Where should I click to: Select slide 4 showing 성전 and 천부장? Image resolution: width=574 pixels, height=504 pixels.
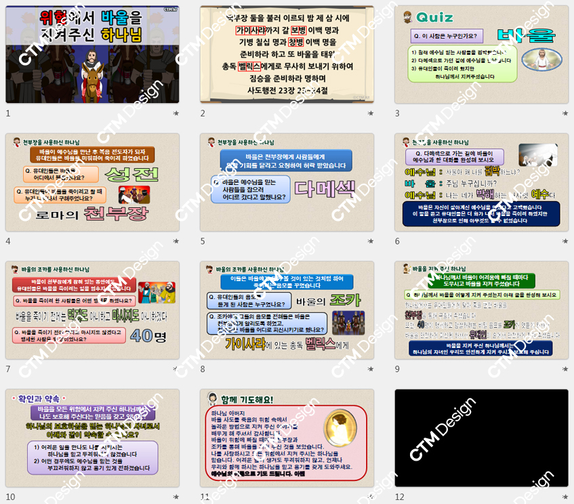pyautogui.click(x=92, y=182)
